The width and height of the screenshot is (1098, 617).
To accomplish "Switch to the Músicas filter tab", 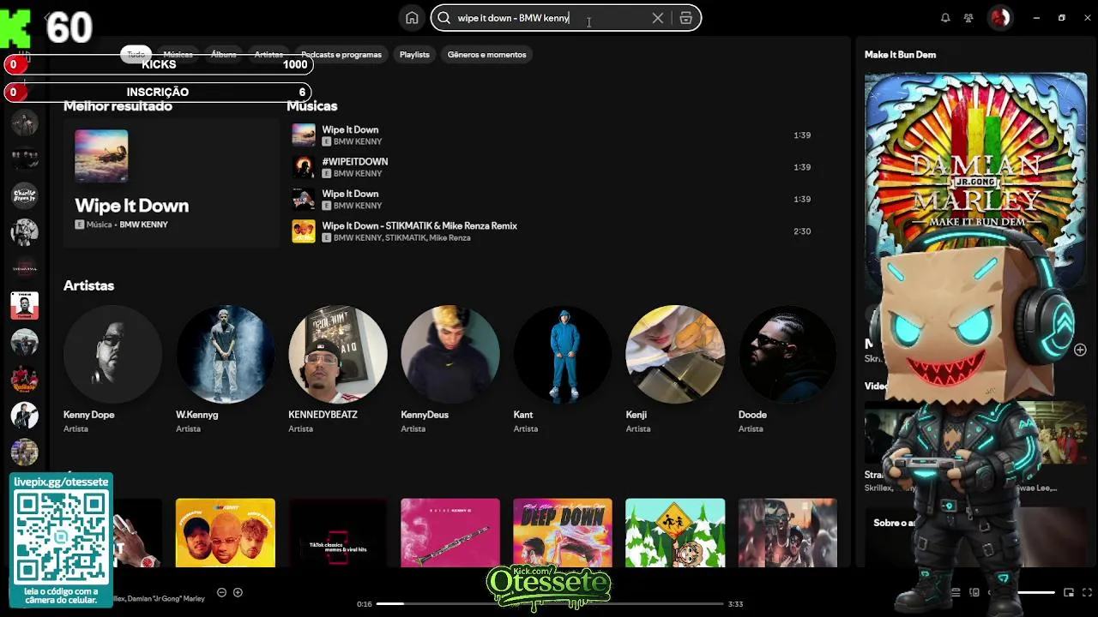I will [178, 54].
